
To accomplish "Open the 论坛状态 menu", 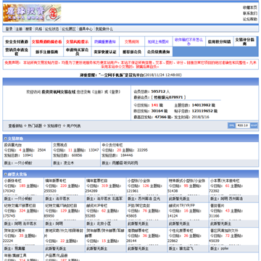I will coord(51,29).
